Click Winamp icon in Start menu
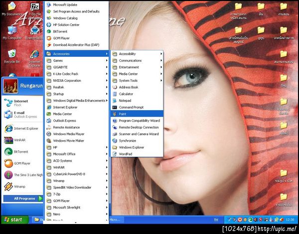Viewport: 299px width, 234px height. [8, 187]
